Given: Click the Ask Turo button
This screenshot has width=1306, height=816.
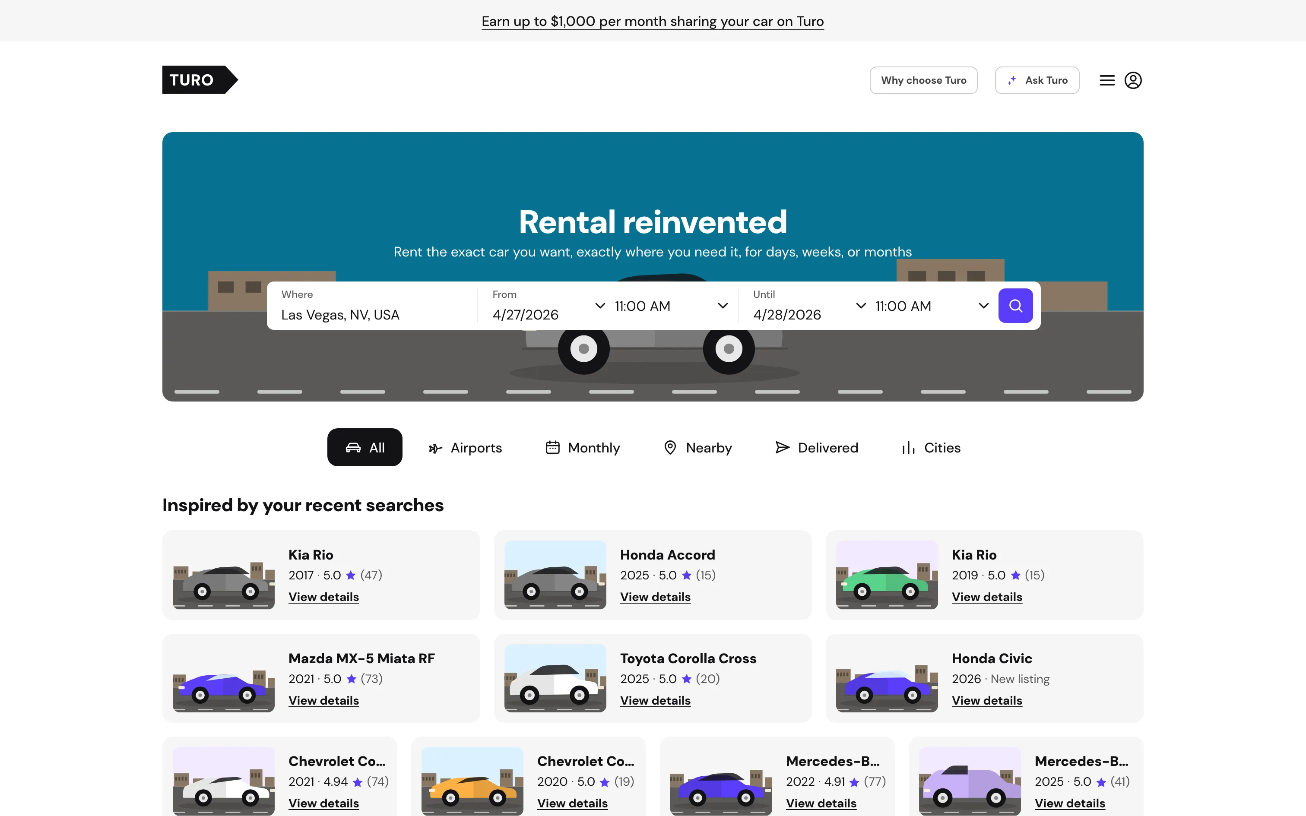Looking at the screenshot, I should 1037,80.
